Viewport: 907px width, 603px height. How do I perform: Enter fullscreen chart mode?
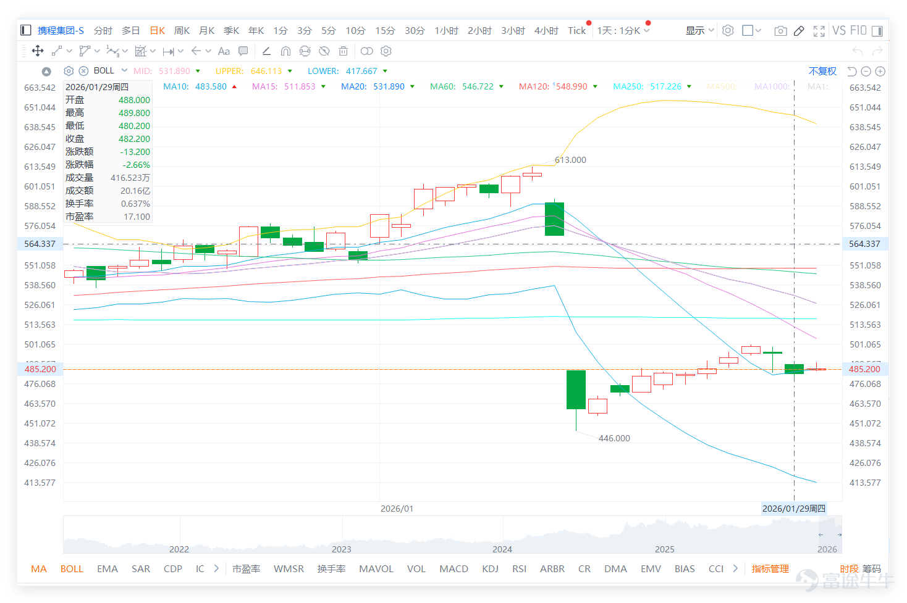pyautogui.click(x=819, y=30)
